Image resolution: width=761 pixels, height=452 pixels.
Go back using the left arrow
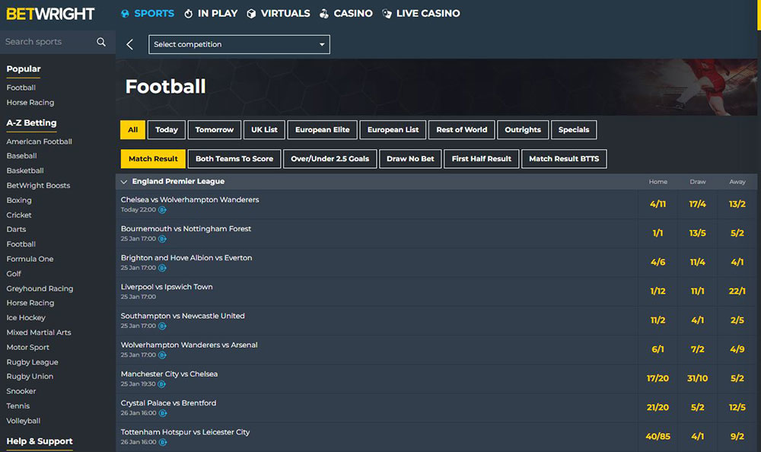tap(129, 44)
